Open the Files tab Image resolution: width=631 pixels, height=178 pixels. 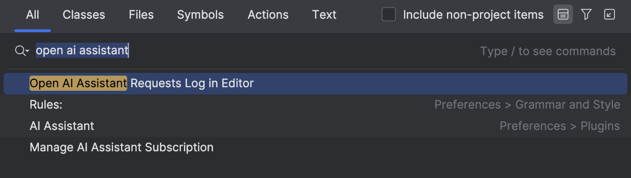pyautogui.click(x=141, y=15)
